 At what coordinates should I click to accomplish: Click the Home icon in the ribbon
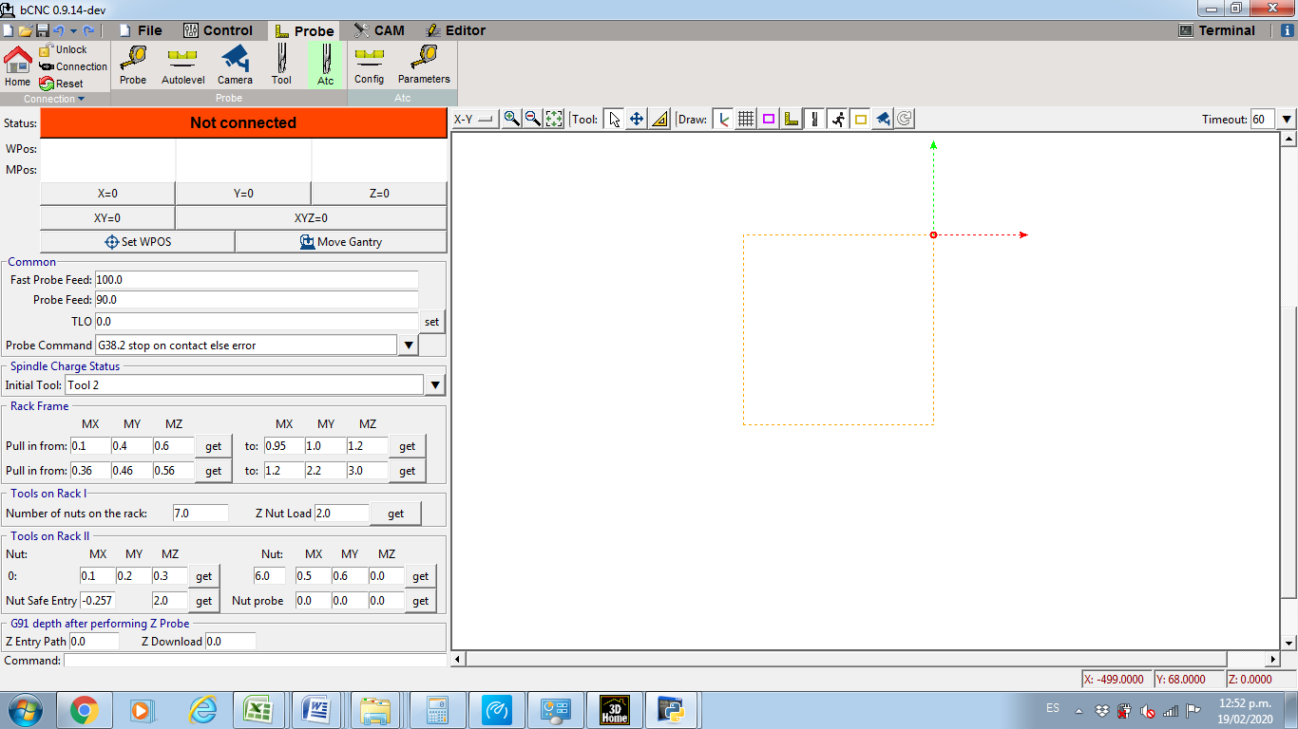[18, 62]
